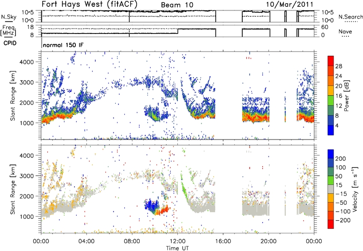
Task: Click the '3000' tick on the power panel
Action: 26,82
